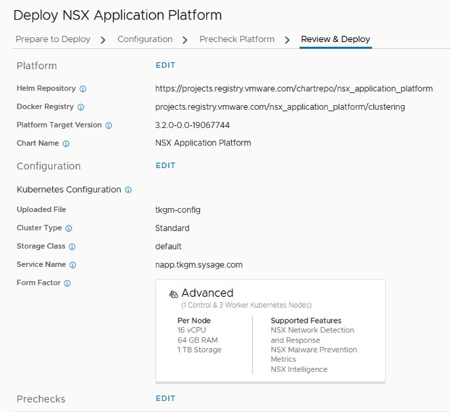Open the Configuration wizard step
Screen dimensions: 450x412
[145, 39]
